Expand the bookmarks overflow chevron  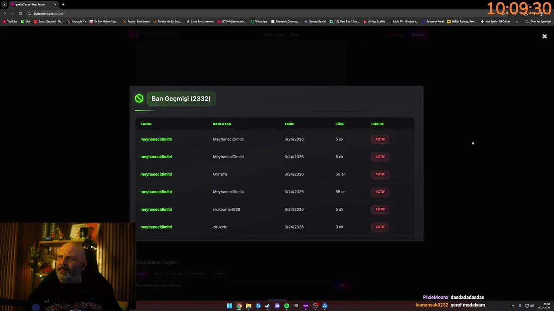tap(517, 21)
